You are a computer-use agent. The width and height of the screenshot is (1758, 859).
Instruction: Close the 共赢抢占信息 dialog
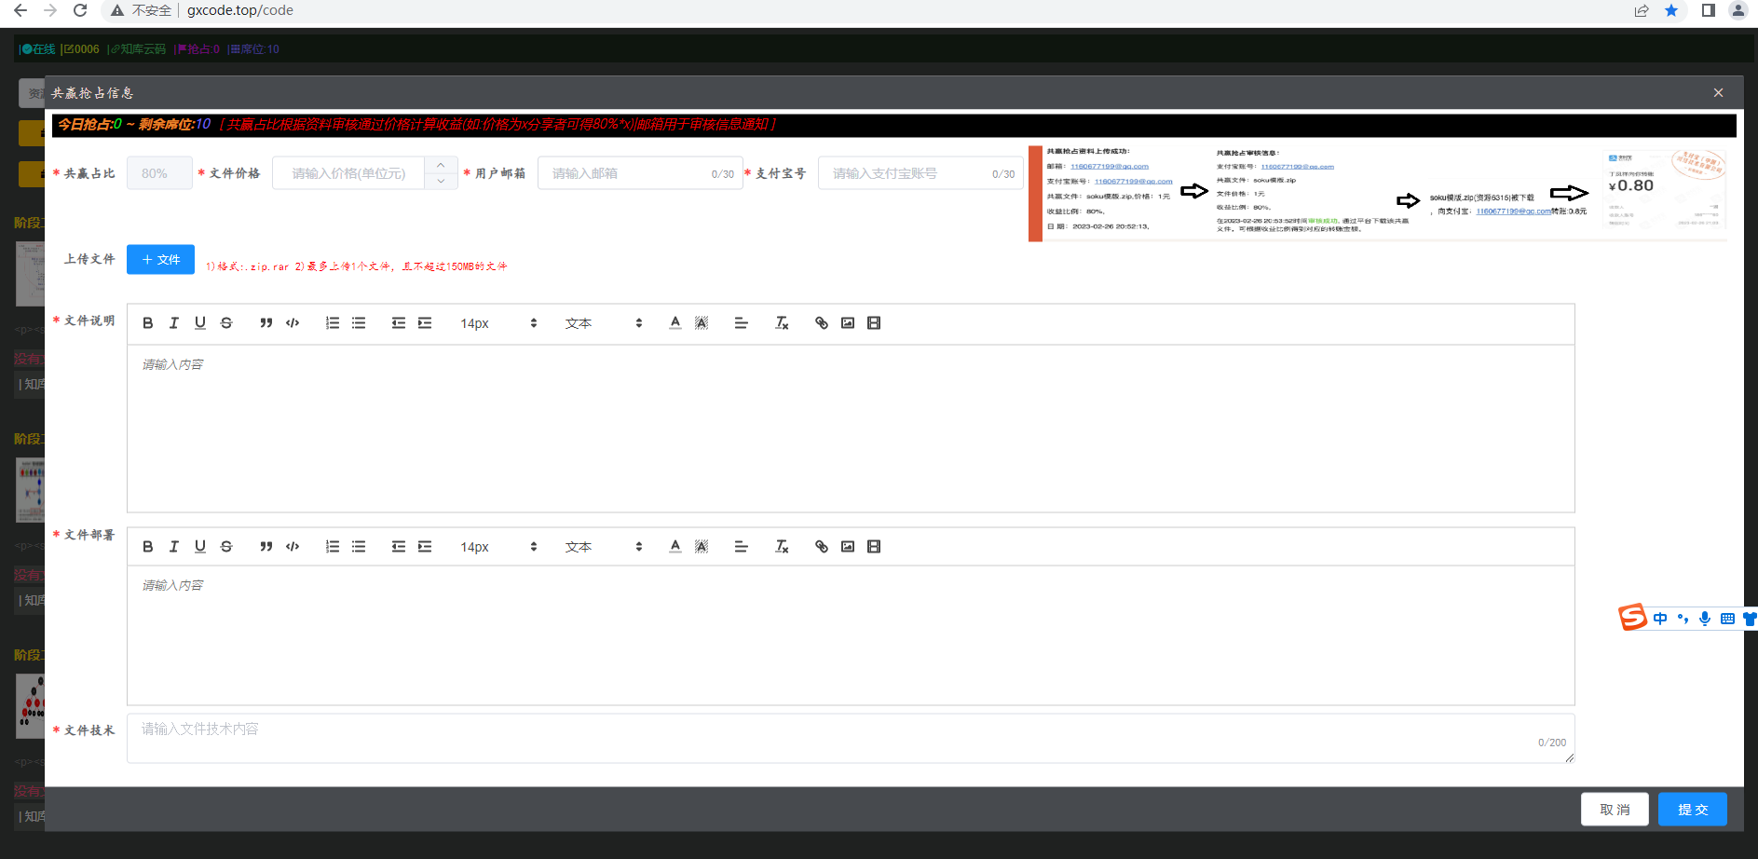[x=1718, y=93]
